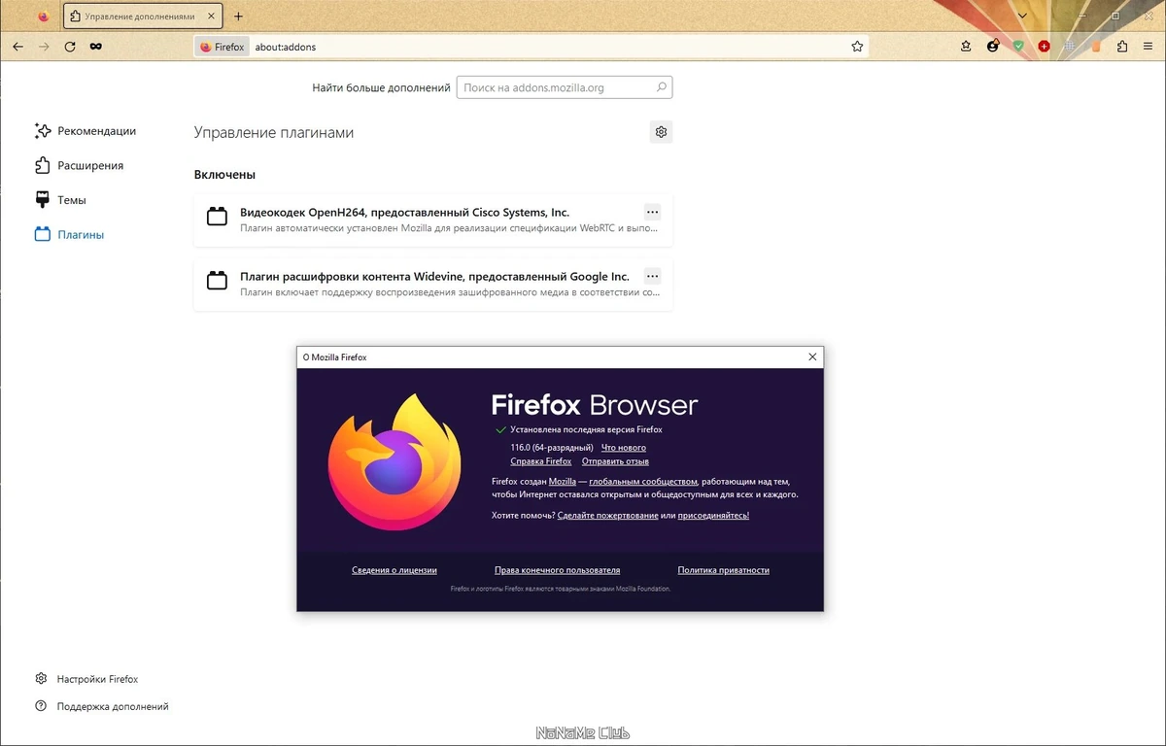Close the О Mozilla Firefox dialog
The image size is (1166, 746).
tap(812, 357)
